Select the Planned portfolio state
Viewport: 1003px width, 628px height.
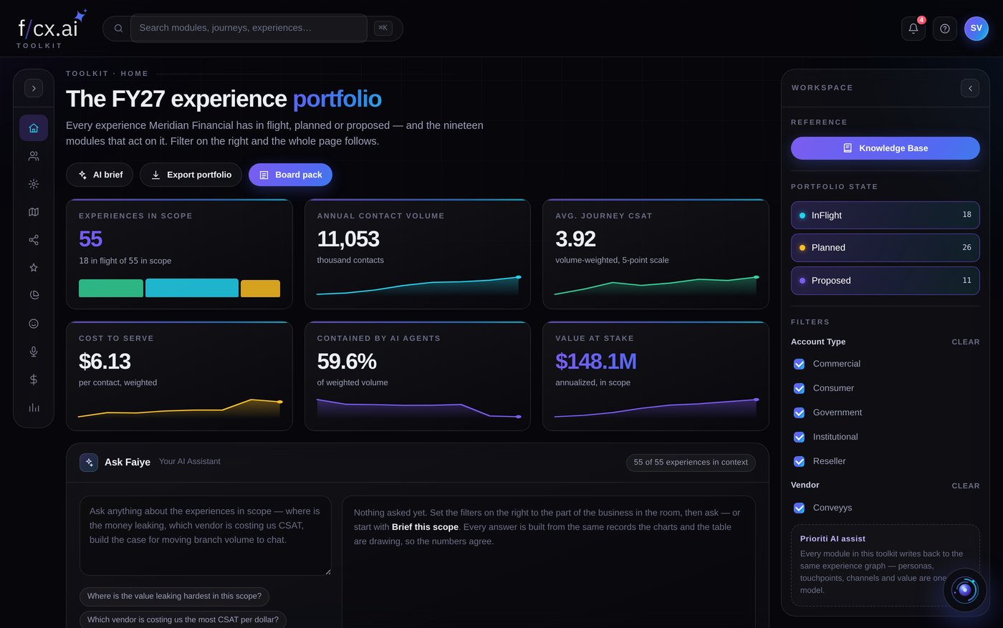click(x=885, y=248)
